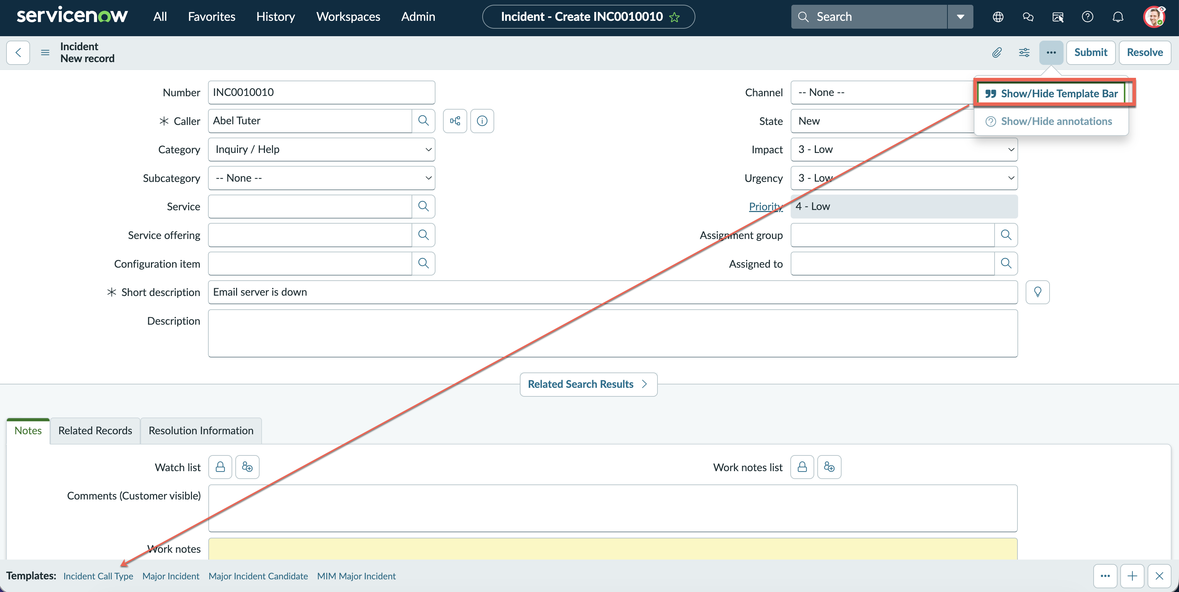Viewport: 1179px width, 592px height.
Task: Switch to the Related Records tab
Action: tap(95, 431)
